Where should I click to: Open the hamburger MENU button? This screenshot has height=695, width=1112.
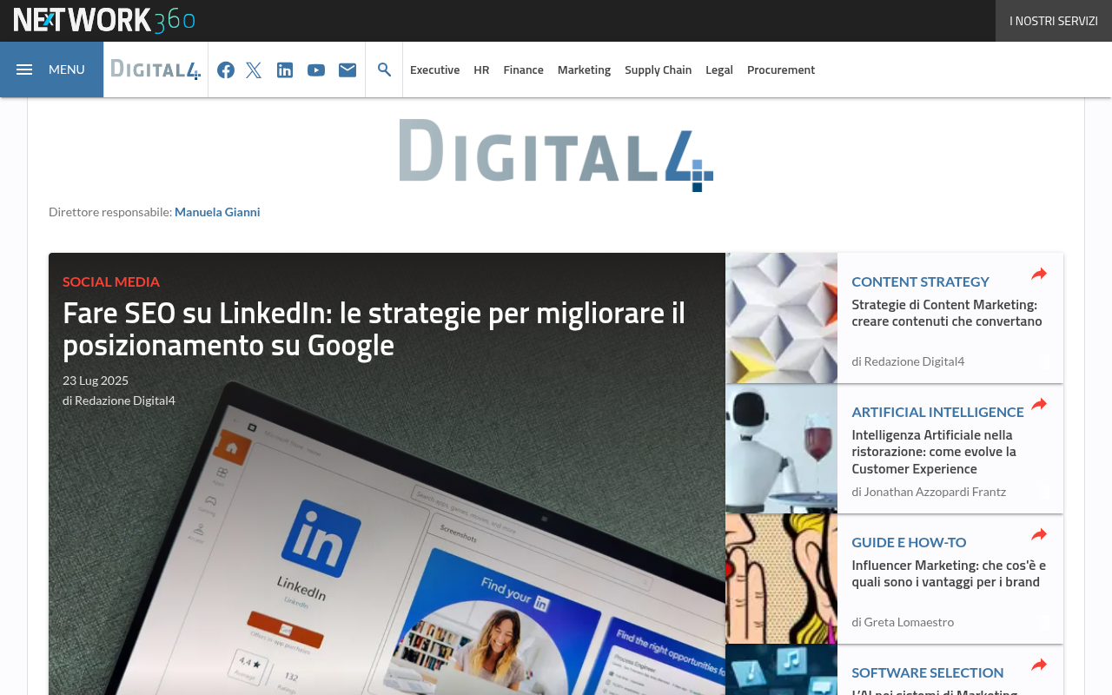tap(51, 69)
